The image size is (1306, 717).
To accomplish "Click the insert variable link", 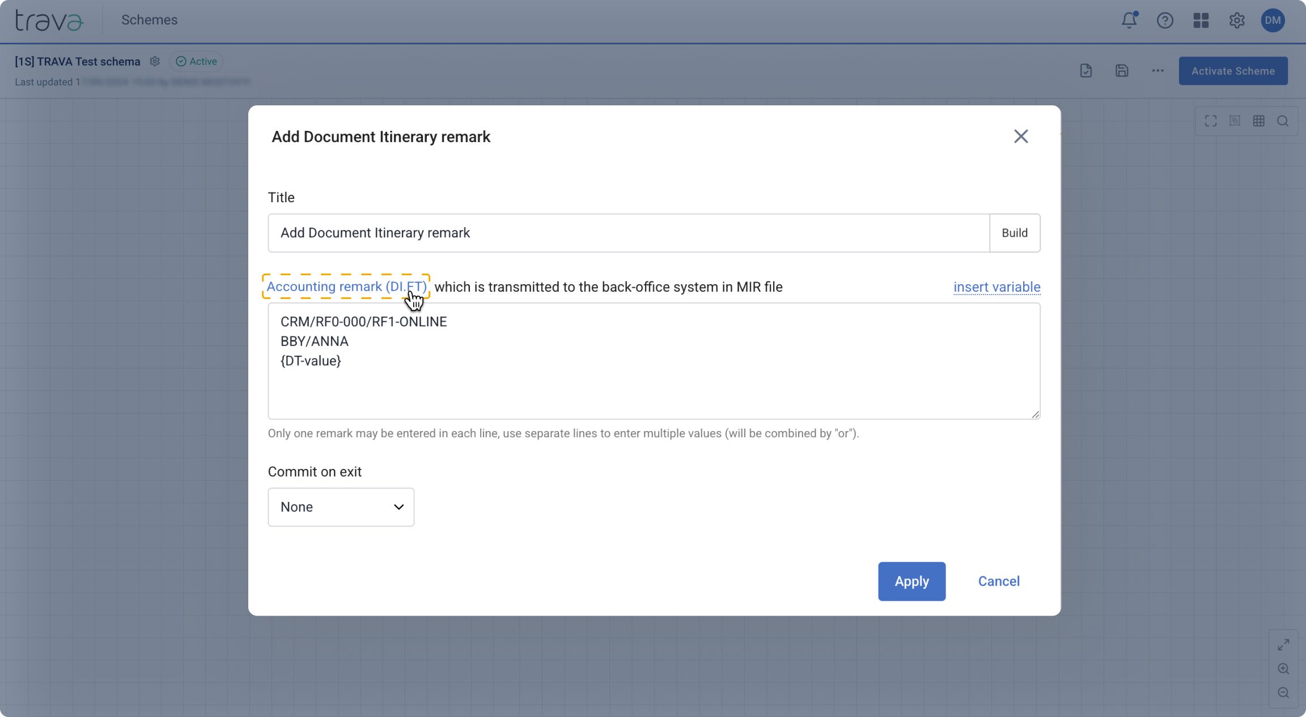I will 997,287.
